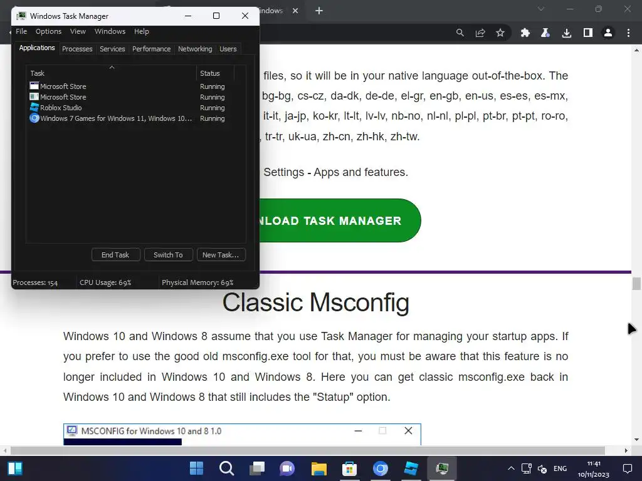This screenshot has height=481, width=642.
Task: Click the CPU Usage status entry
Action: coord(105,282)
